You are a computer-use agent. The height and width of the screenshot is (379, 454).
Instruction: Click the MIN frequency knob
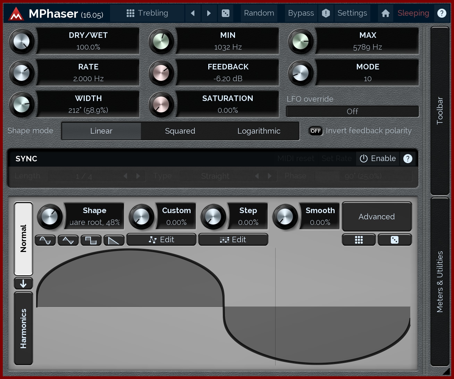(161, 41)
